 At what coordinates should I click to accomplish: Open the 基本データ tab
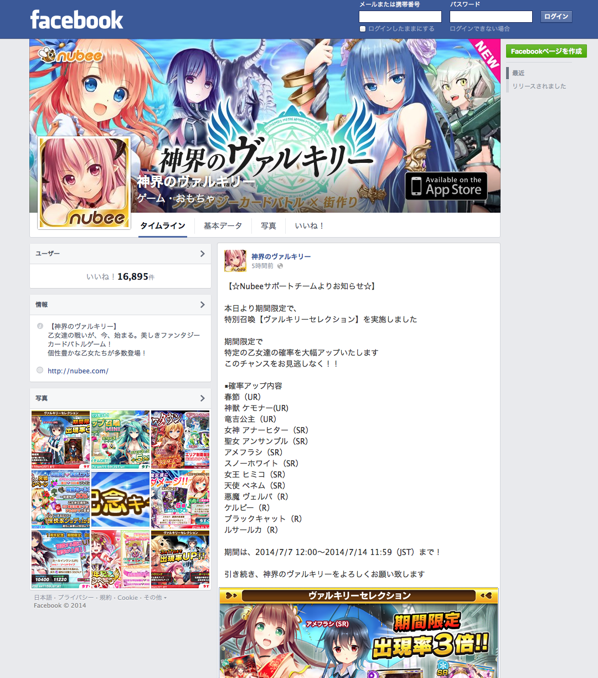(x=223, y=225)
